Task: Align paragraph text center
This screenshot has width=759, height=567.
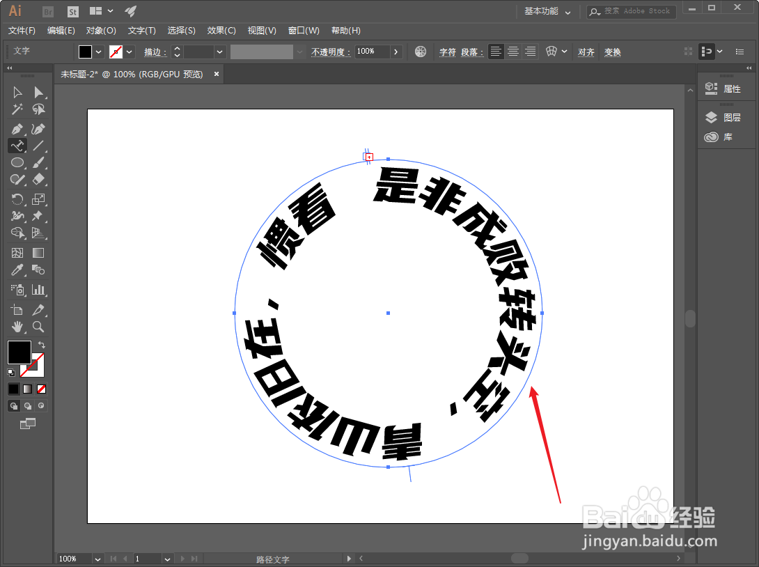Action: tap(513, 52)
